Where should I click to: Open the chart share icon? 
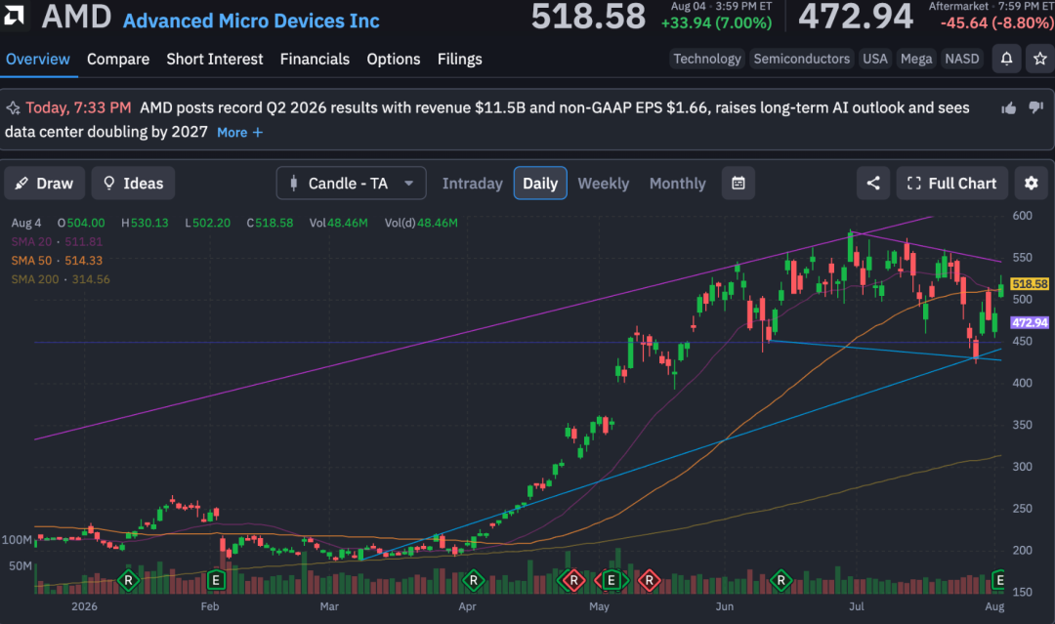[x=873, y=183]
